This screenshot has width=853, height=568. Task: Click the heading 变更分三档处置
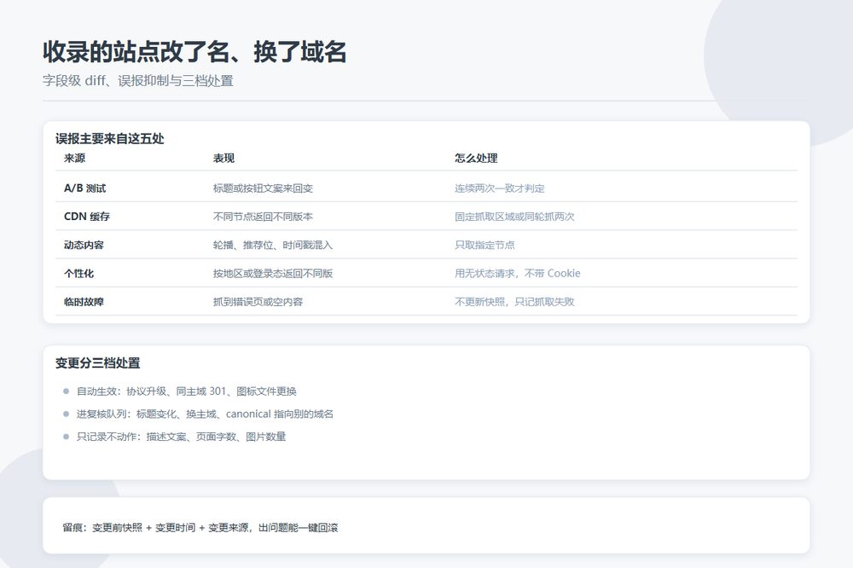pyautogui.click(x=97, y=363)
